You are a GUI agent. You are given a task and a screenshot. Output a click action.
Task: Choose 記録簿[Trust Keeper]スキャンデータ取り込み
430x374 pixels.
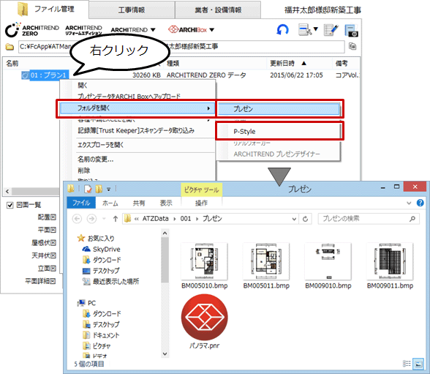point(136,130)
